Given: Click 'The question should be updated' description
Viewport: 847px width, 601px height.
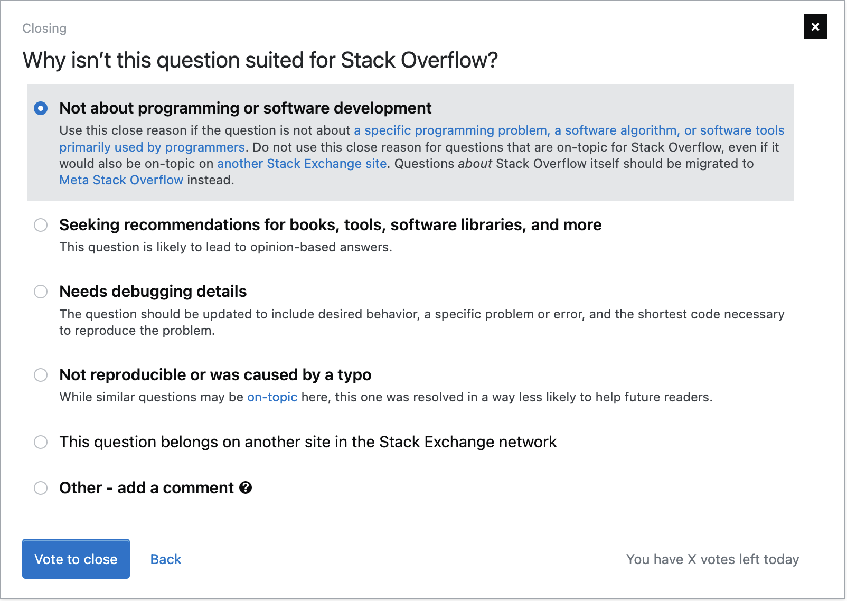Looking at the screenshot, I should click(x=422, y=322).
